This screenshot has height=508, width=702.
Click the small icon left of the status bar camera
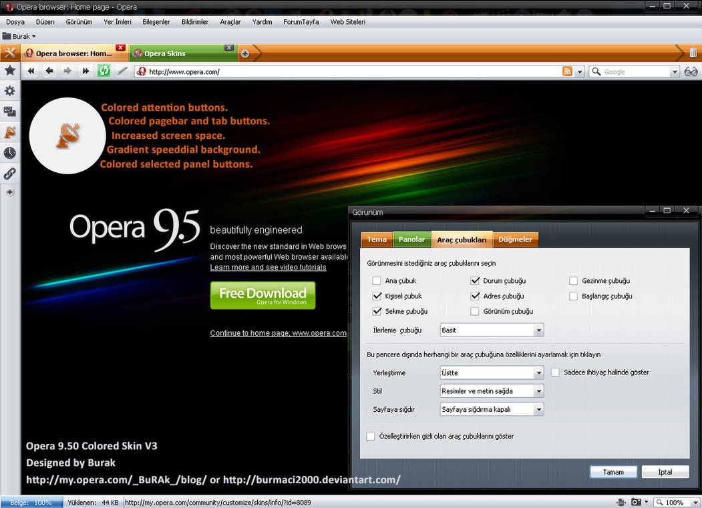point(621,502)
